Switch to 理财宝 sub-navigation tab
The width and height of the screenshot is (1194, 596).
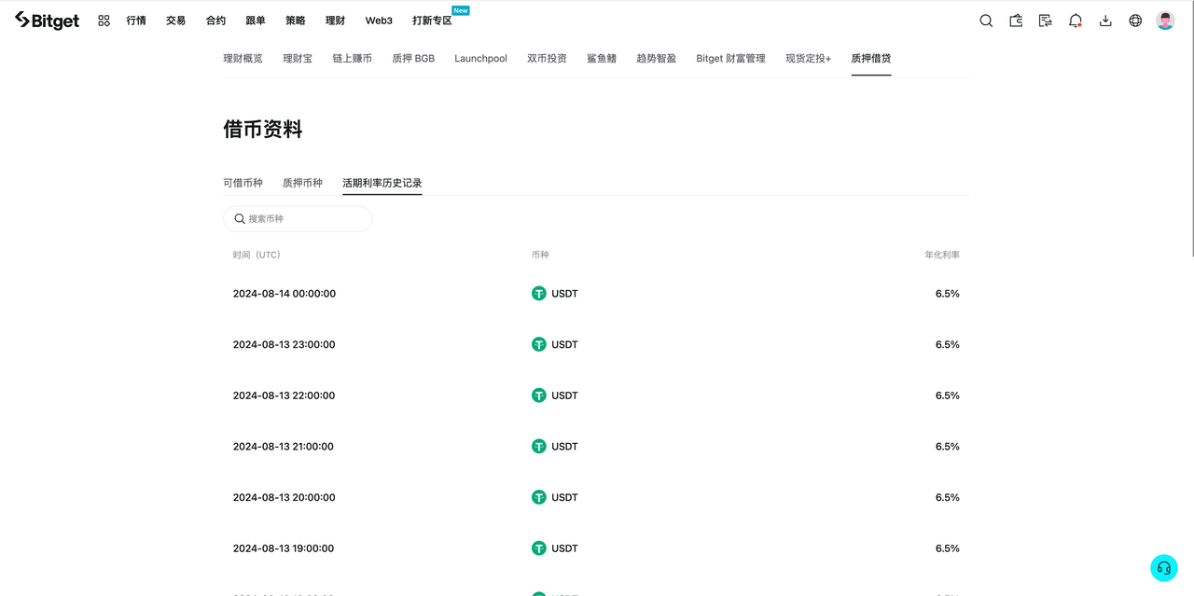point(298,58)
